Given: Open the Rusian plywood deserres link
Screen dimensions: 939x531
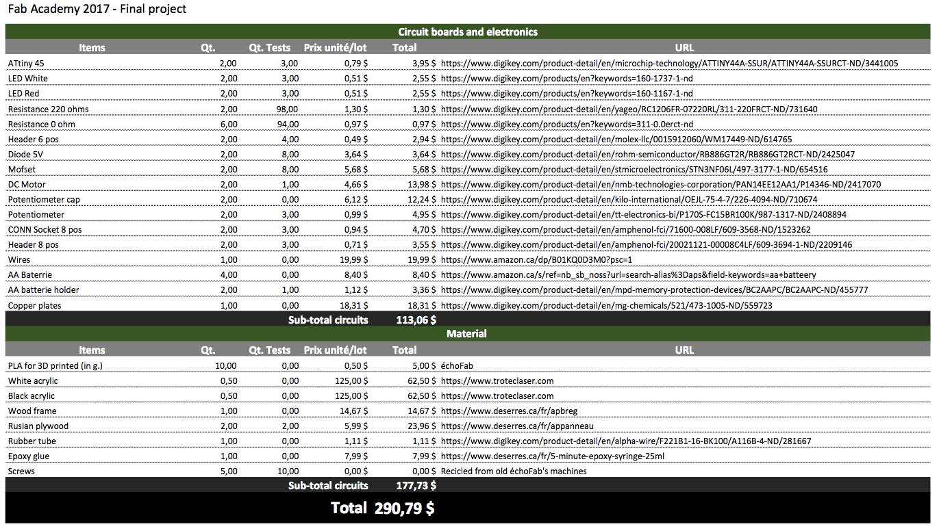Looking at the screenshot, I should coord(517,426).
